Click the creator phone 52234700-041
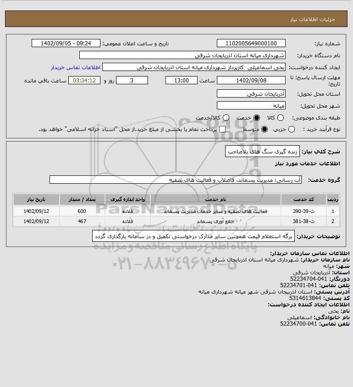 [298, 324]
